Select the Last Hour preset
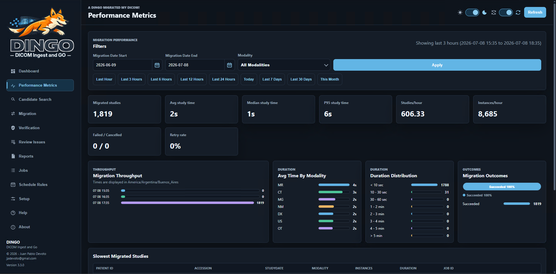 click(104, 79)
